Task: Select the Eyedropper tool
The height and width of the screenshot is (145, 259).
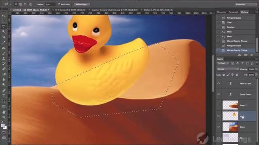Action: 4,42
